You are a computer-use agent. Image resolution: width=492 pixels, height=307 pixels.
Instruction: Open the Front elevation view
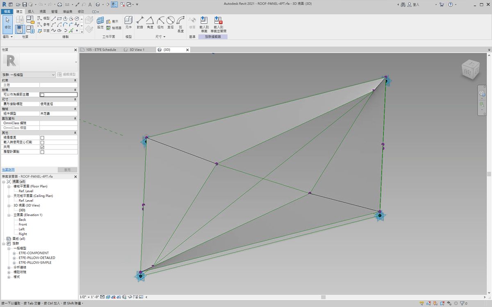click(x=23, y=224)
